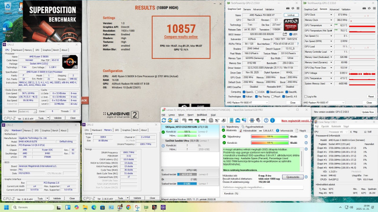Click the network monitors icon in Hard Disk Sentinel
Image resolution: width=378 pixels, height=212 pixels.
244,121
